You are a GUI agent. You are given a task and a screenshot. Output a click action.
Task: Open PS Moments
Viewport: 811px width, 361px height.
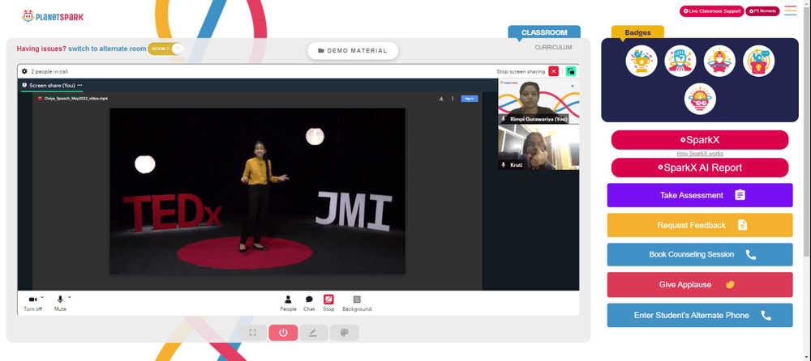coord(762,11)
